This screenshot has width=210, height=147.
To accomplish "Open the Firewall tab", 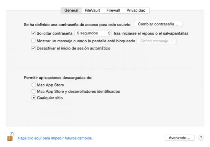I will point(113,10).
